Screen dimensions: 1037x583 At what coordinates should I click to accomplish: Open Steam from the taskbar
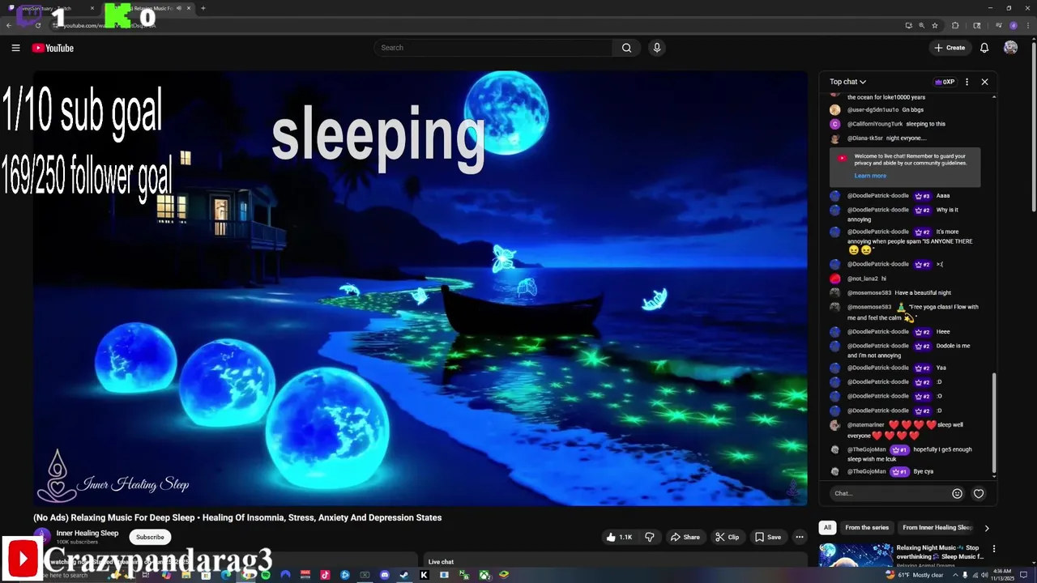(x=404, y=575)
